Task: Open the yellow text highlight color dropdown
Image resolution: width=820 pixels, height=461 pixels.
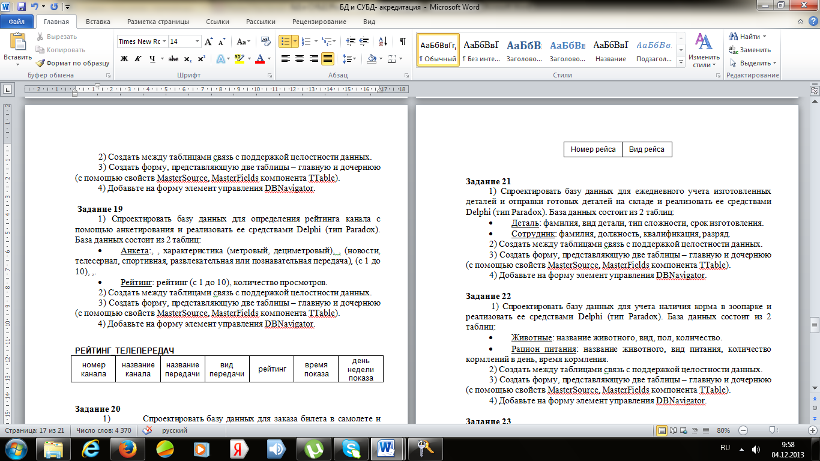Action: (249, 59)
